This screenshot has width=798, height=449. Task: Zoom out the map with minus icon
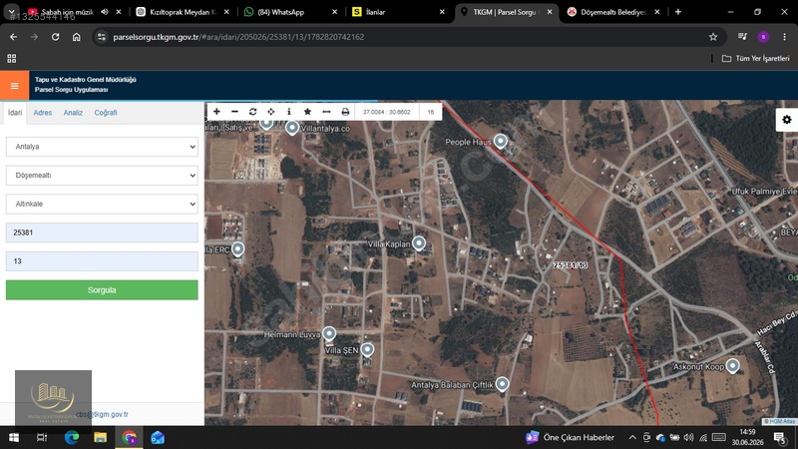[x=234, y=112]
